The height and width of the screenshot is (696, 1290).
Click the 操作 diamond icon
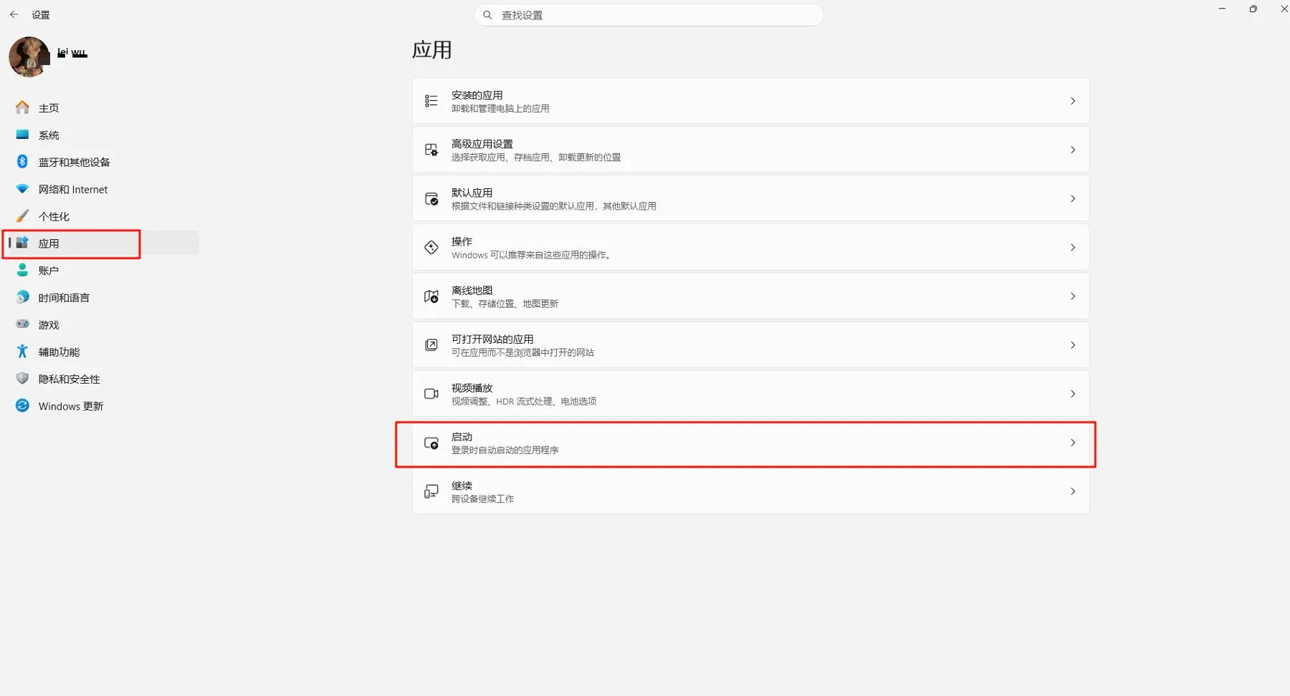point(431,247)
